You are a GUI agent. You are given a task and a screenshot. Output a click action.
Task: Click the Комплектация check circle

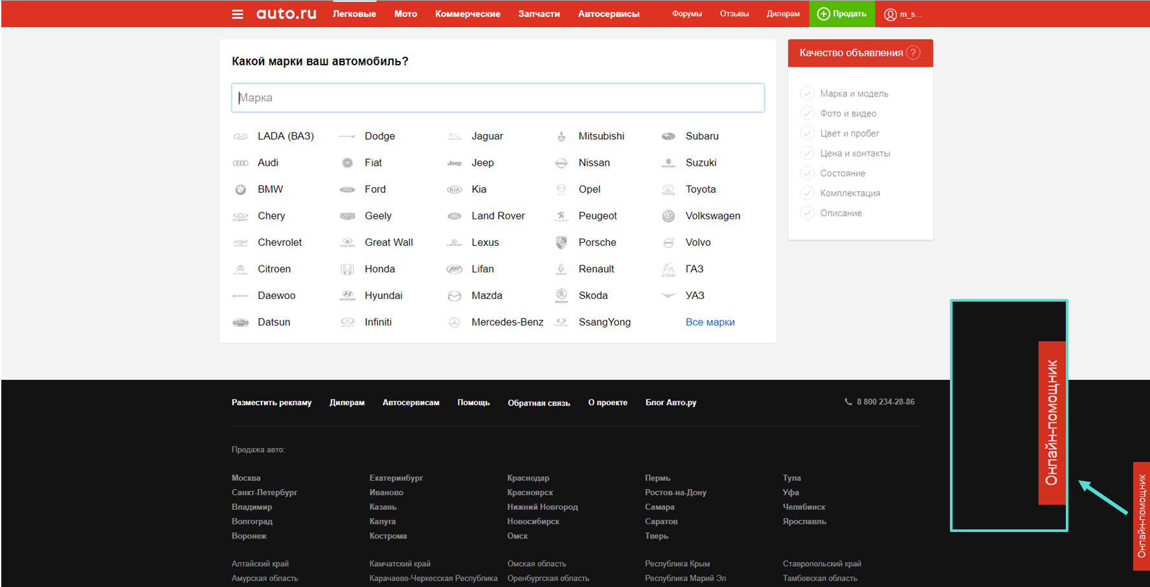pos(807,193)
